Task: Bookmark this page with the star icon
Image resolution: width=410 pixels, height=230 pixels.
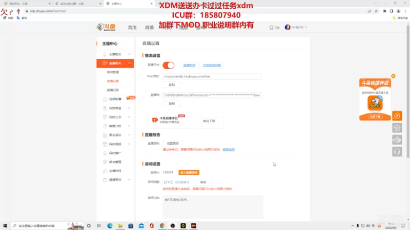Action: click(376, 11)
